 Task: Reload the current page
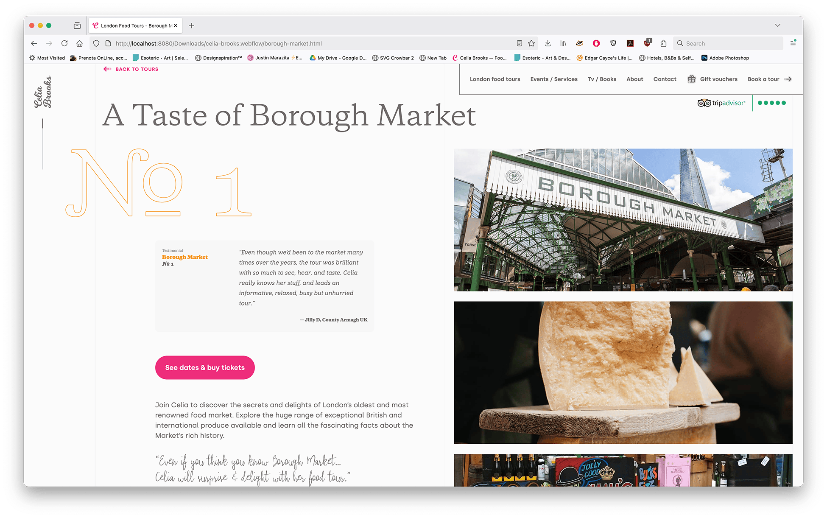coord(64,43)
